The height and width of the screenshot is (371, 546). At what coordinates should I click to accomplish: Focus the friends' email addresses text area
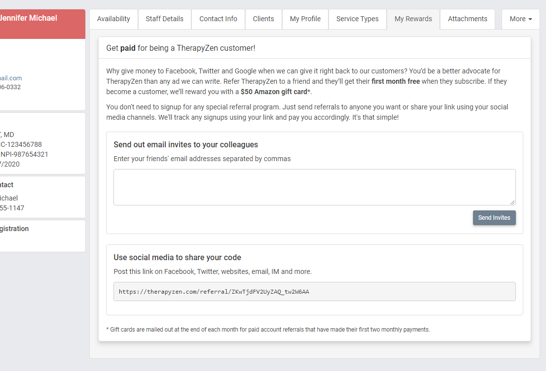315,187
